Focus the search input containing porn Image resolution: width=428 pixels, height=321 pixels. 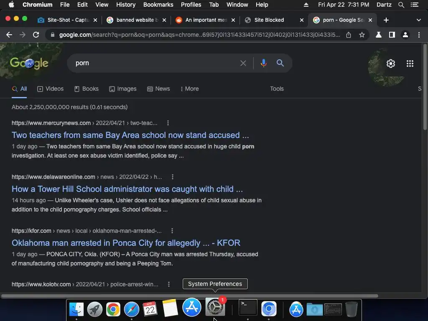tap(155, 63)
